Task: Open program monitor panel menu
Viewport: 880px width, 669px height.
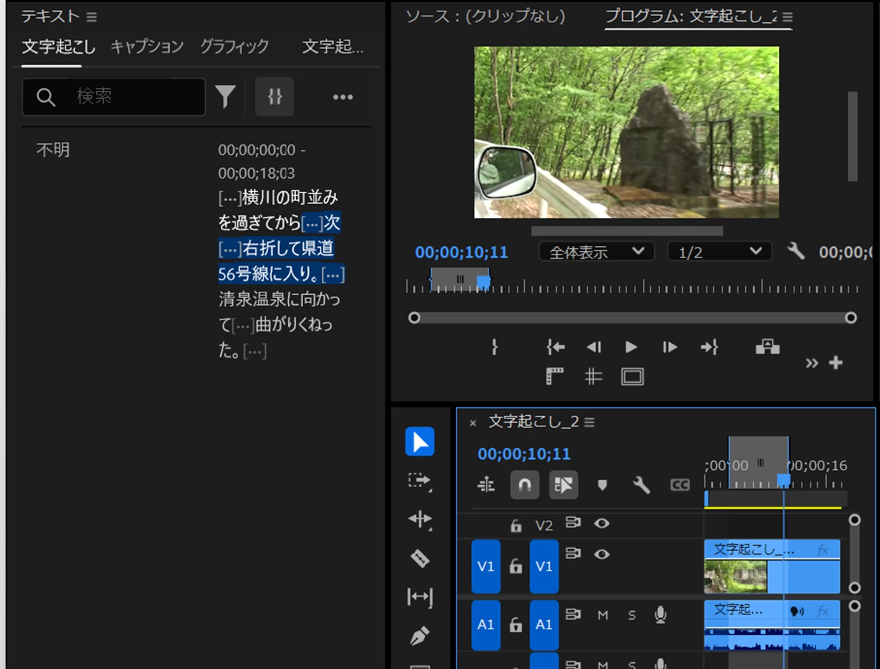Action: pyautogui.click(x=787, y=17)
